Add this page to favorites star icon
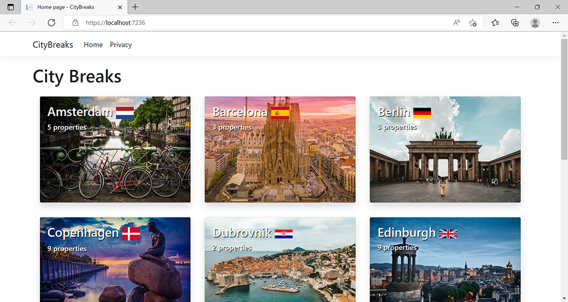 coord(472,23)
